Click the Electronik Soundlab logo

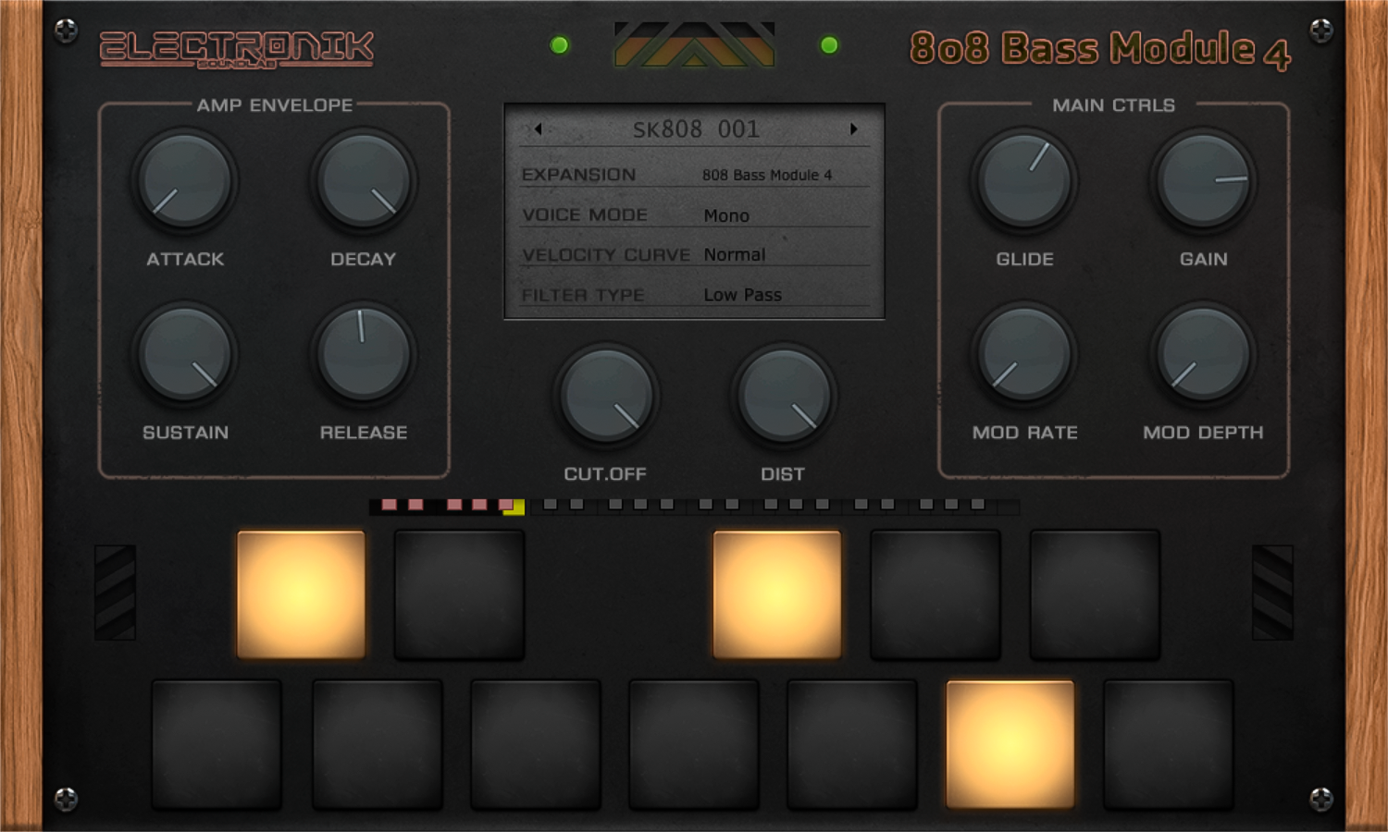(x=237, y=49)
